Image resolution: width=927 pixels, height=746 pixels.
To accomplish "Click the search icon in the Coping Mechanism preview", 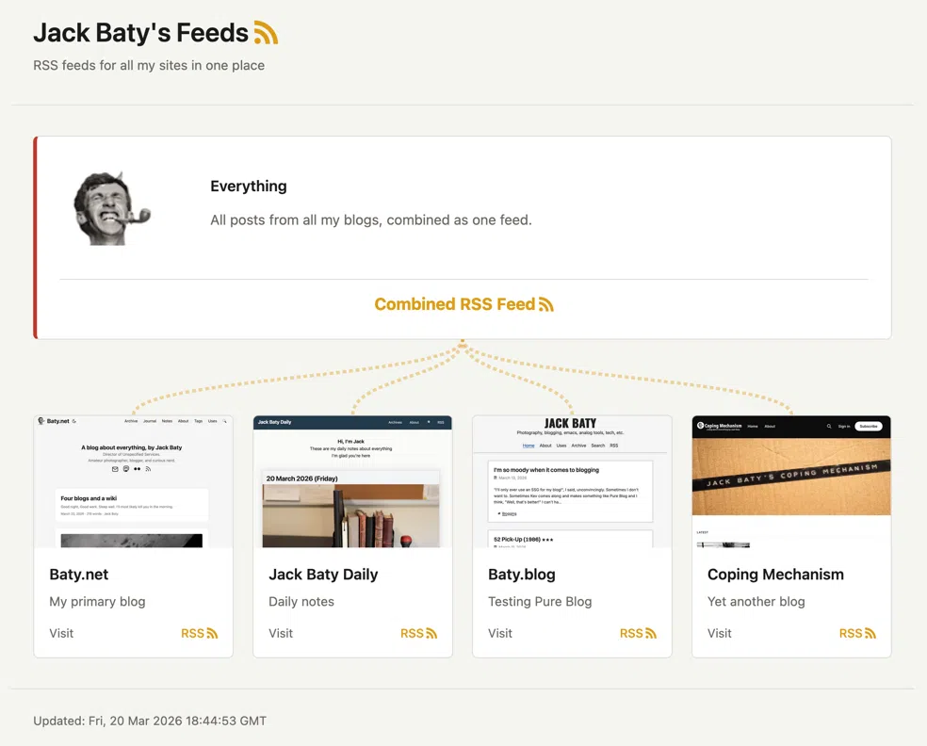I will [829, 426].
